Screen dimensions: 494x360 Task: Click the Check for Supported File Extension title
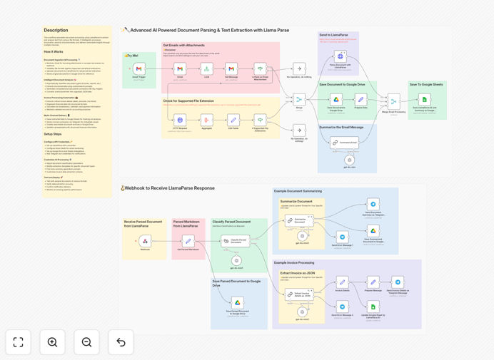coord(188,101)
